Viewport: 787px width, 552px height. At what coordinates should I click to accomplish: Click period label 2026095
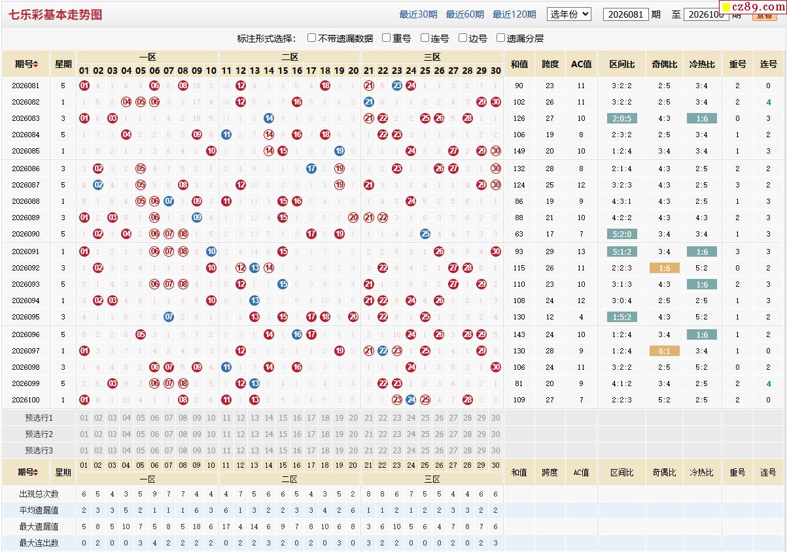pos(26,317)
